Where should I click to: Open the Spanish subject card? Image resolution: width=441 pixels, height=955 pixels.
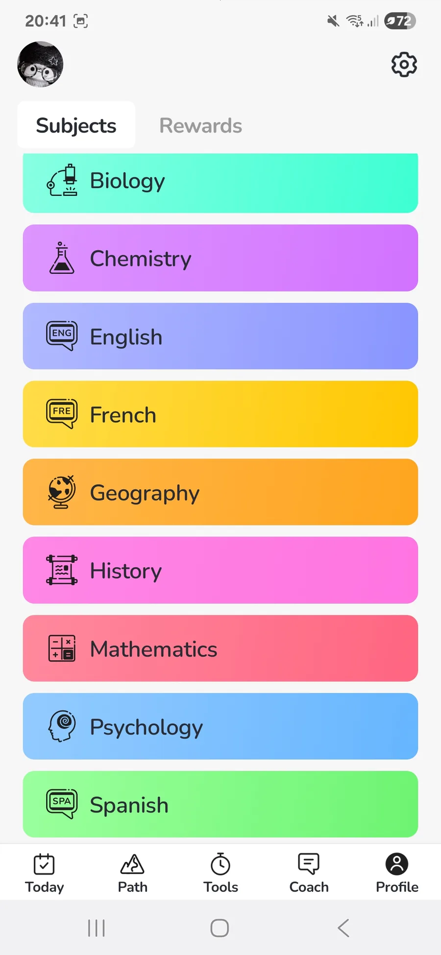coord(220,804)
